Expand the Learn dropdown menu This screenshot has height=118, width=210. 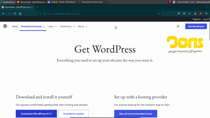[52, 26]
